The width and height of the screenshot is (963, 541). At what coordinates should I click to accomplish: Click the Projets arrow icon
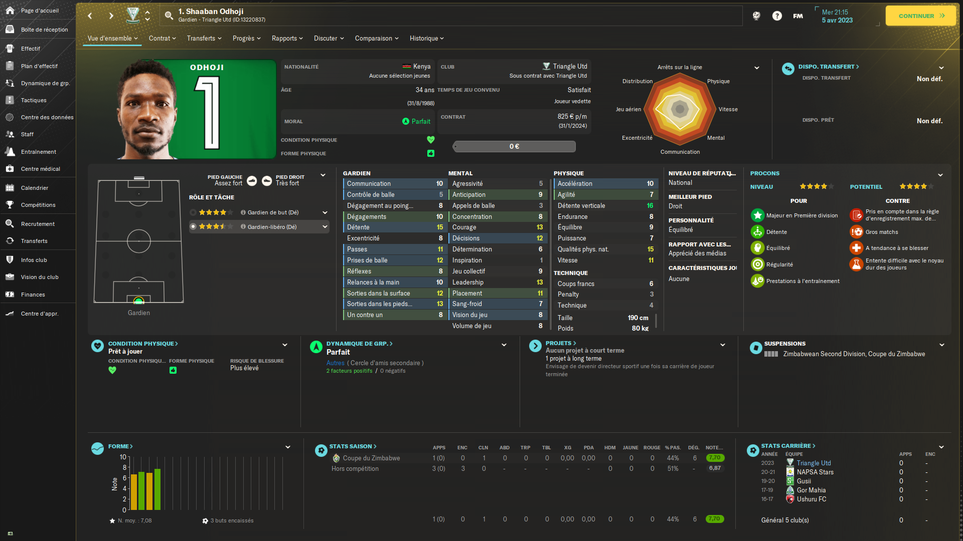535,346
